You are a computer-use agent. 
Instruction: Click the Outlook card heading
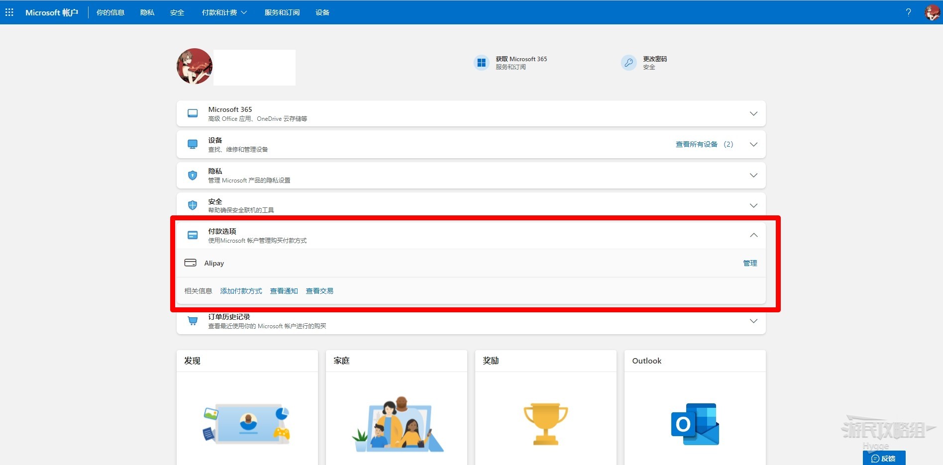pyautogui.click(x=646, y=361)
